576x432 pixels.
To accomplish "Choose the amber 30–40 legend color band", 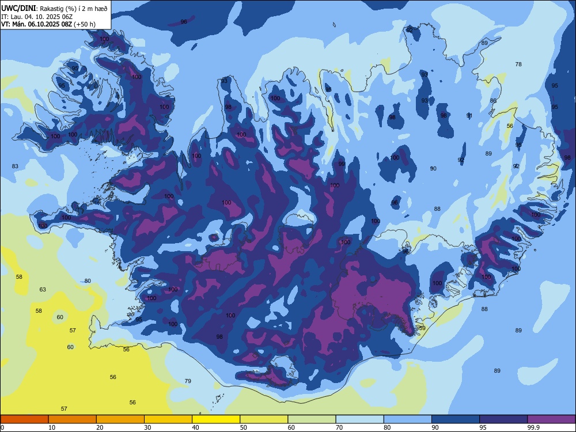I will [x=168, y=419].
